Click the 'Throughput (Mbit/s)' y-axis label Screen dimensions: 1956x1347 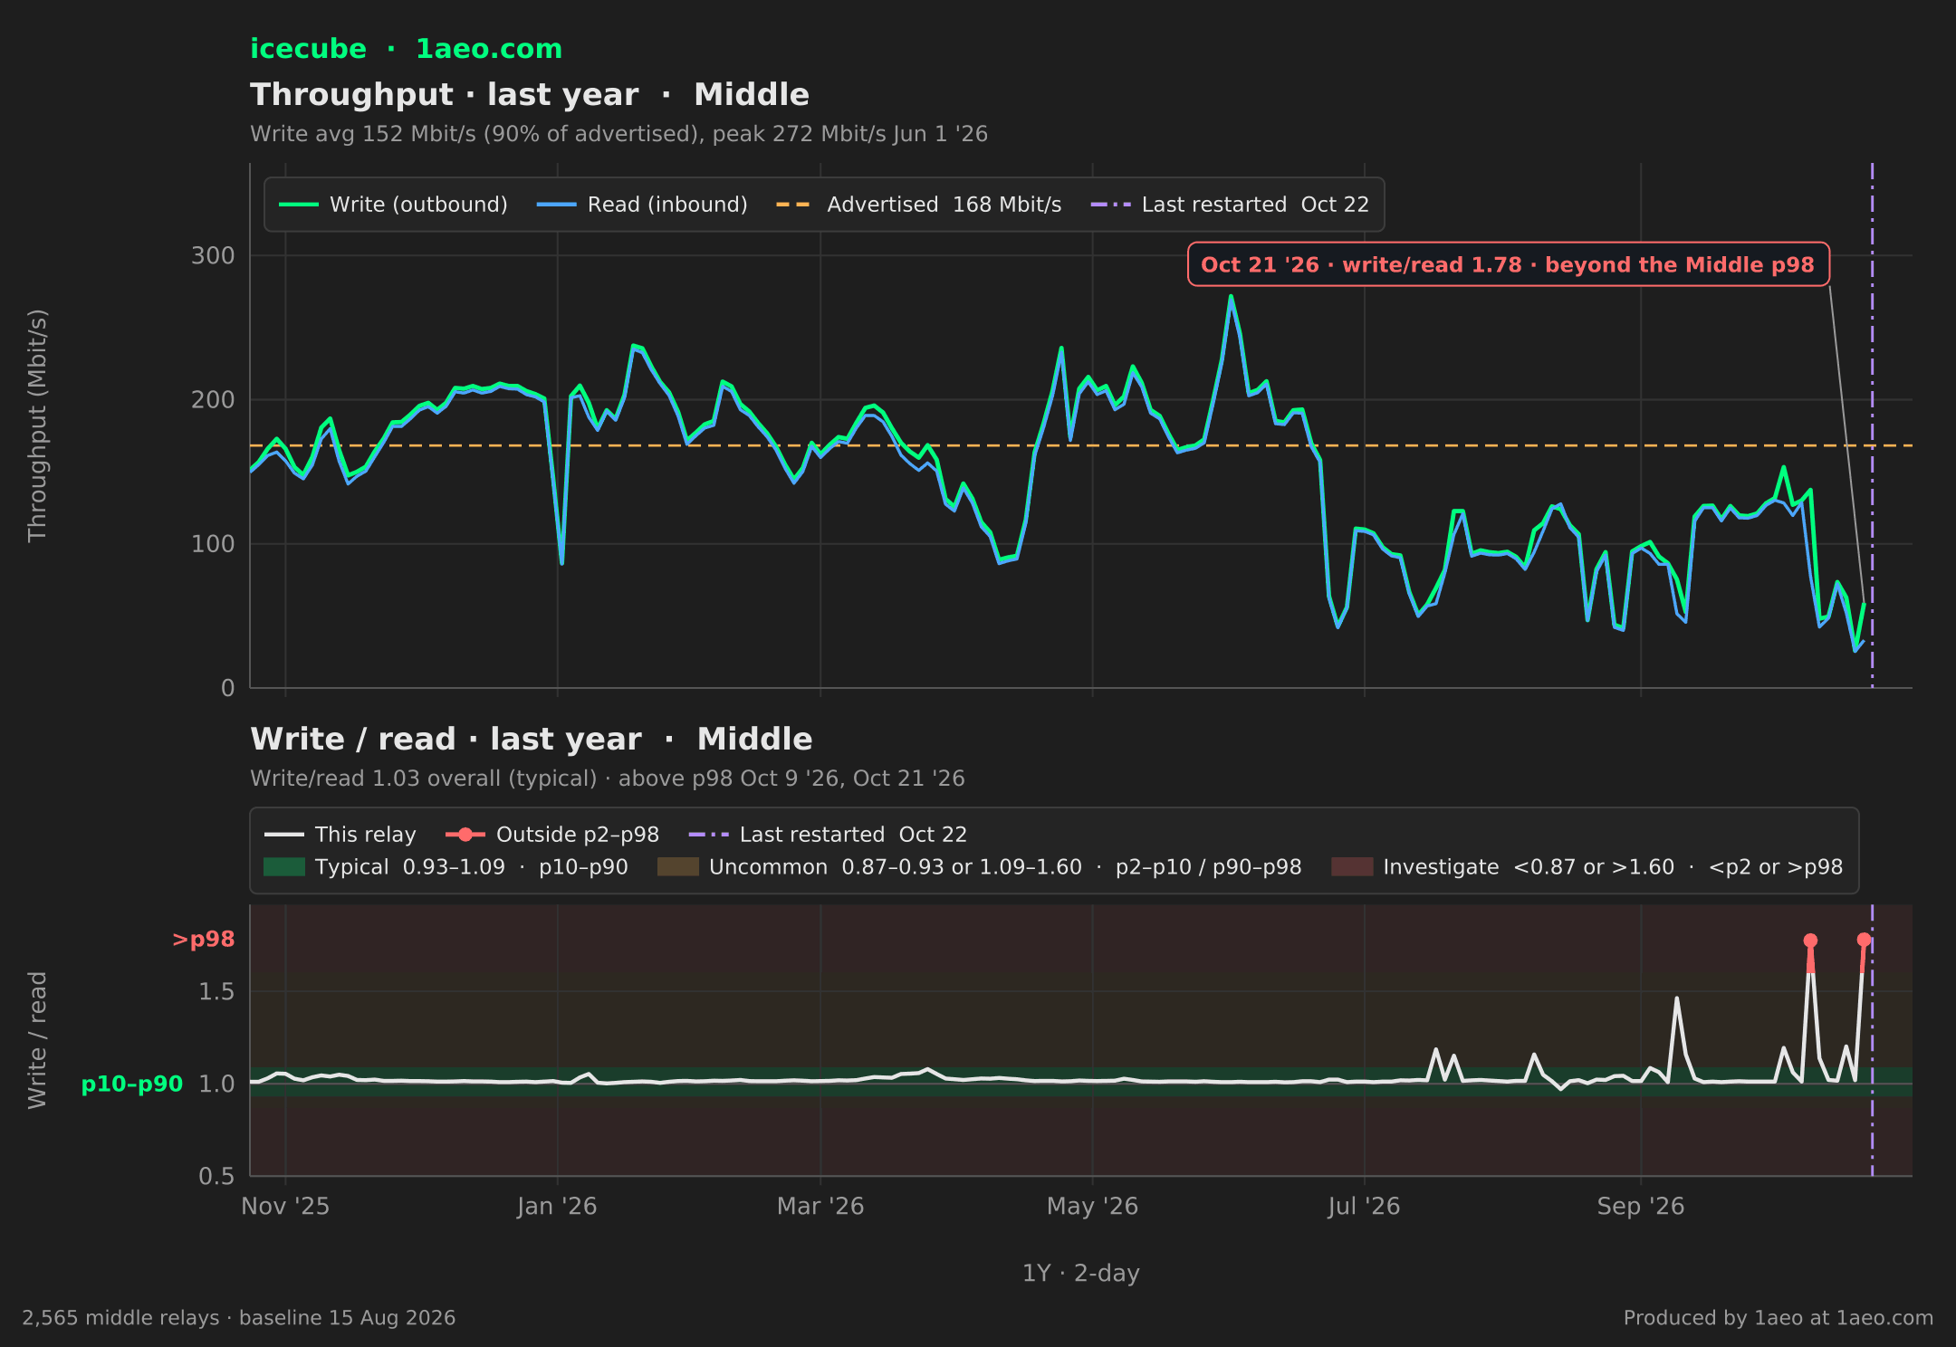coord(37,425)
